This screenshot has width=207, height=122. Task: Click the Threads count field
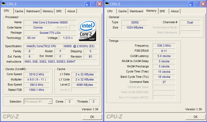point(93,101)
